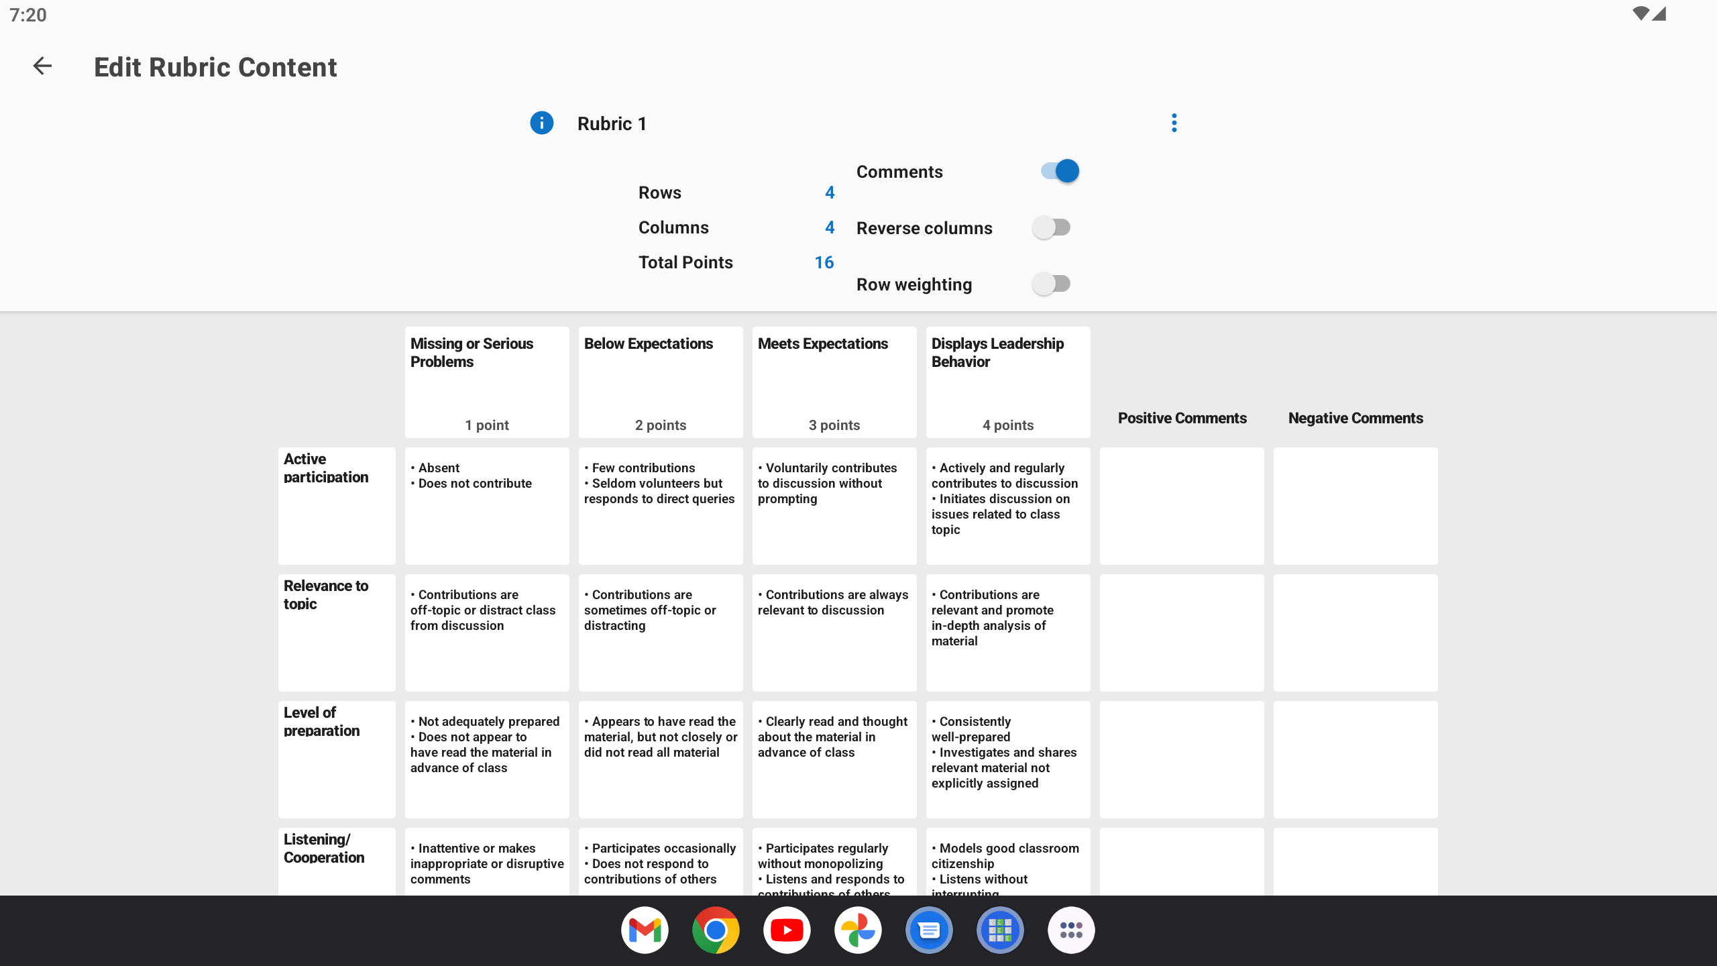Enable the Reverse columns switch
This screenshot has width=1717, height=966.
1051,227
